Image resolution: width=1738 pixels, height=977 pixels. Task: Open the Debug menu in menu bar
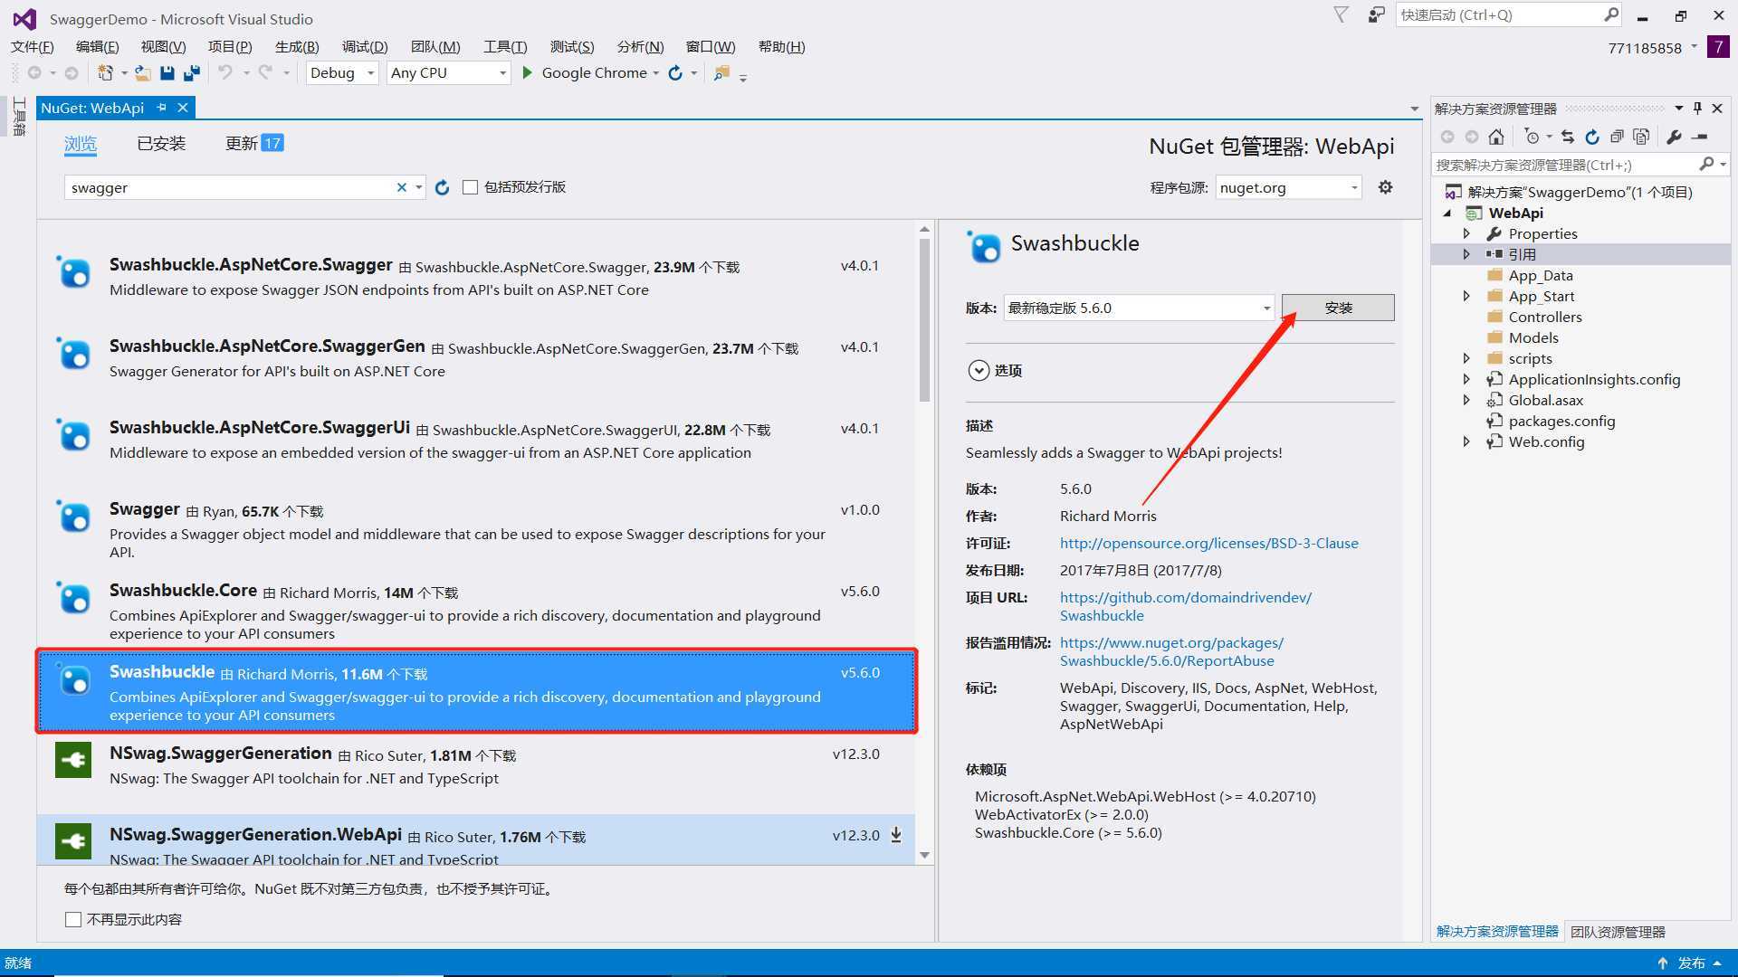pyautogui.click(x=365, y=46)
